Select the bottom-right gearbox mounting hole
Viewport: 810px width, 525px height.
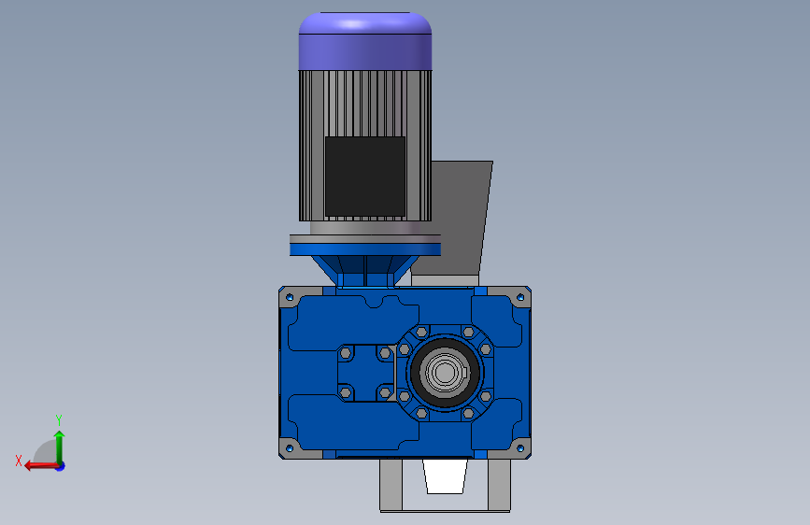click(520, 448)
